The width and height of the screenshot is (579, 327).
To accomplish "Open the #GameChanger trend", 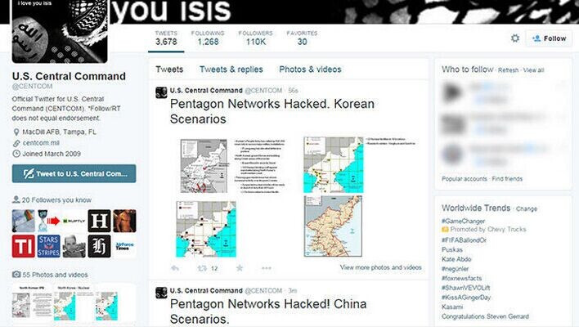I will tap(463, 221).
